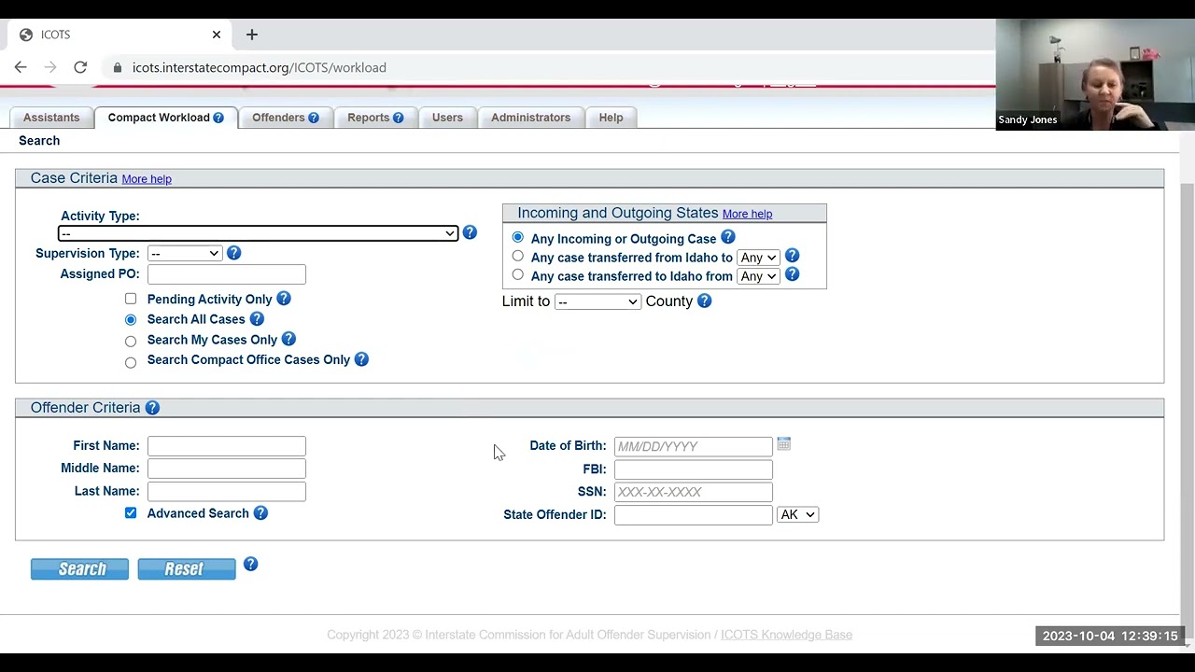Open Incoming and Outgoing States More help link
The image size is (1195, 672).
tap(747, 214)
